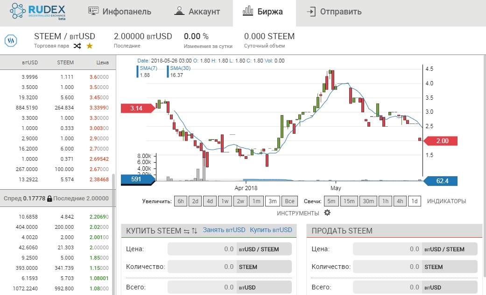Click the Отправить arrow icon
Screen dimensions: 486x295
[x=311, y=12]
